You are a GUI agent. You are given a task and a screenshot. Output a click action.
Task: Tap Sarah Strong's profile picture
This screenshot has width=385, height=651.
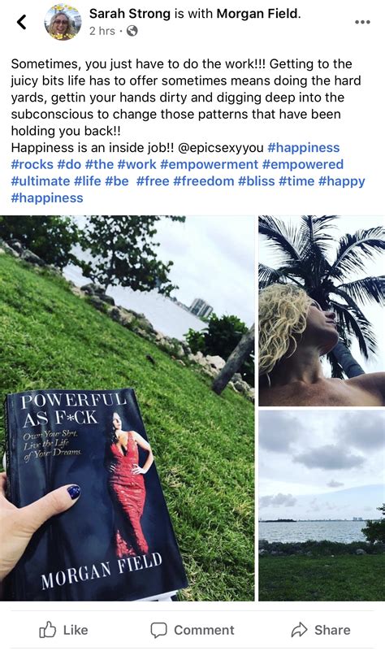63,22
